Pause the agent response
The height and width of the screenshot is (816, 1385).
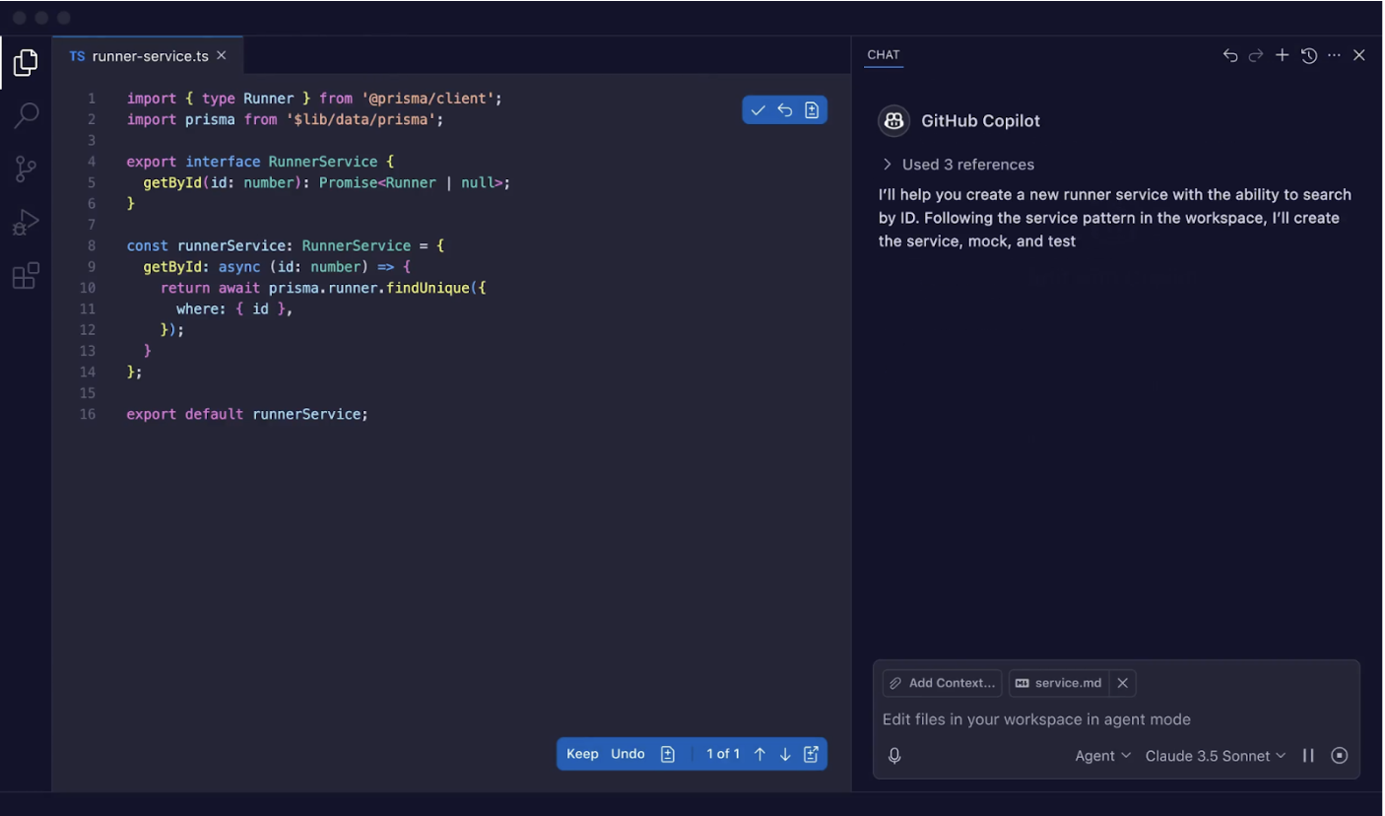tap(1308, 756)
